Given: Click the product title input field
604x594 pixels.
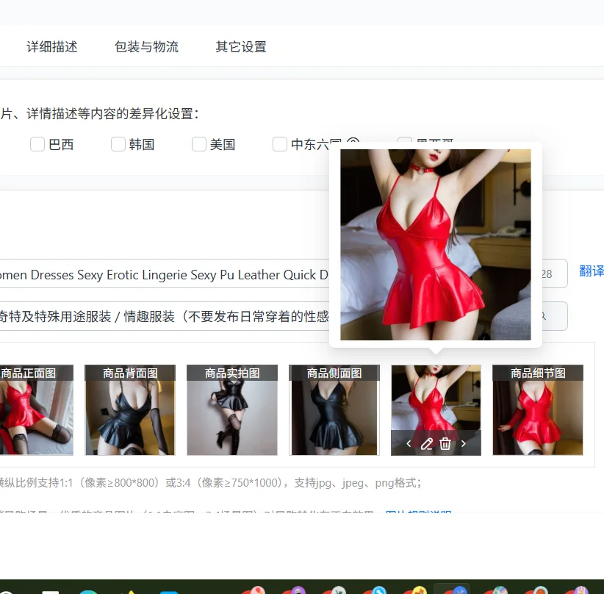Looking at the screenshot, I should click(284, 273).
